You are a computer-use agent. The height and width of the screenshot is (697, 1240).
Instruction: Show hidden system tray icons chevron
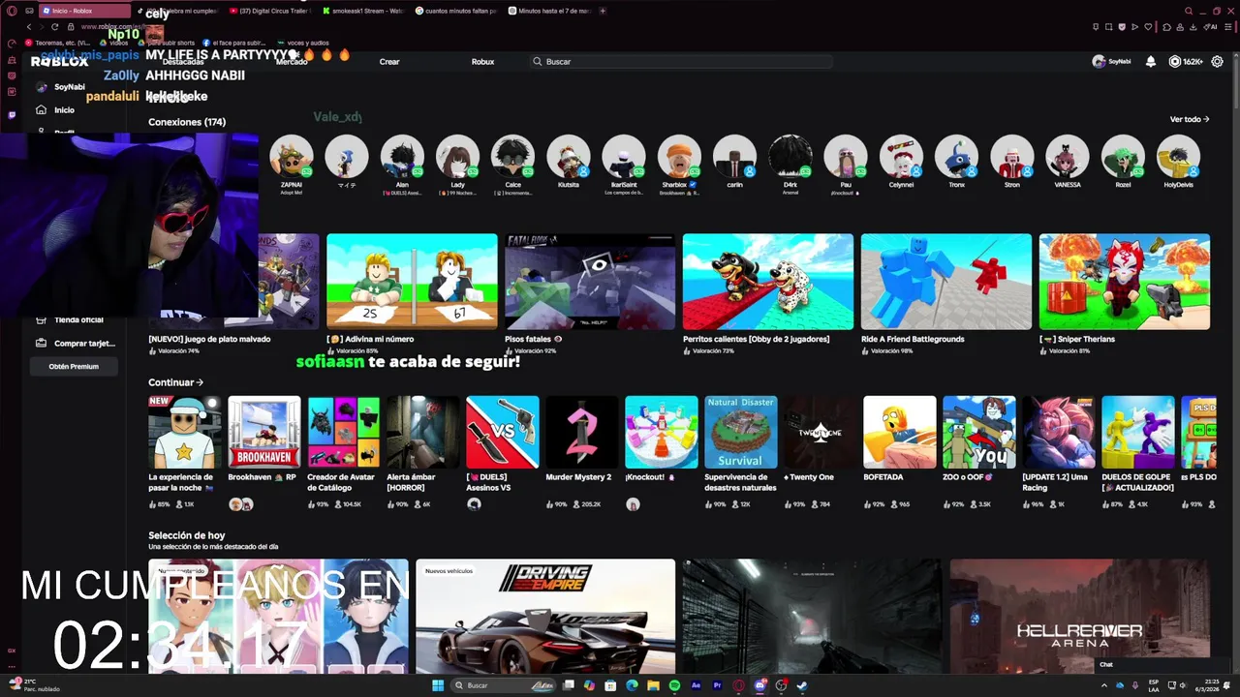[1104, 685]
